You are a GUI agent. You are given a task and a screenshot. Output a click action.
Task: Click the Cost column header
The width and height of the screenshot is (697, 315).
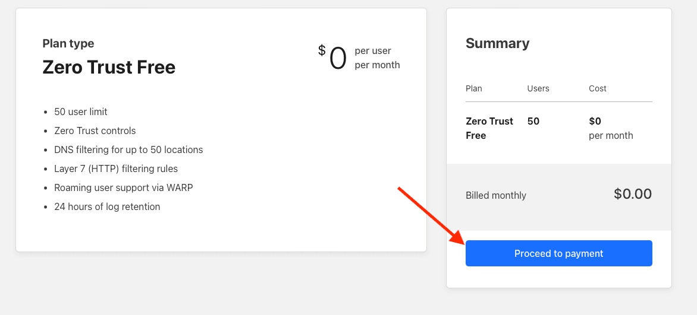point(598,89)
